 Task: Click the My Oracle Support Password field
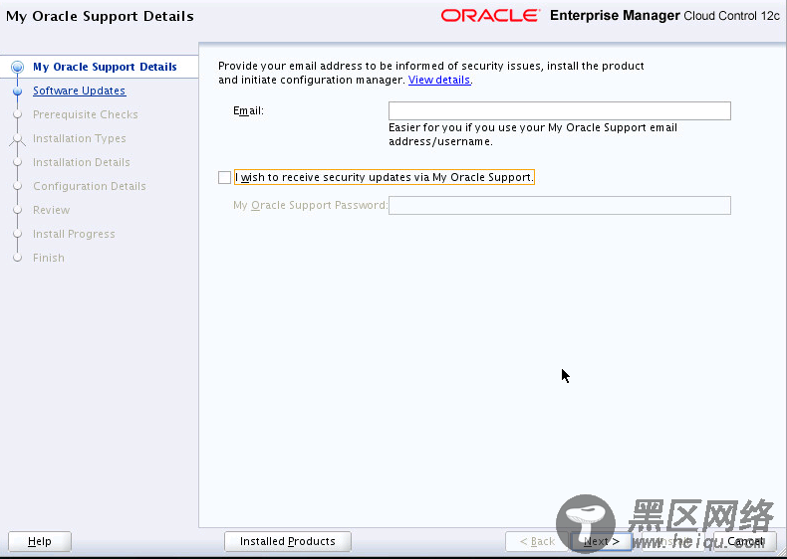tap(559, 205)
